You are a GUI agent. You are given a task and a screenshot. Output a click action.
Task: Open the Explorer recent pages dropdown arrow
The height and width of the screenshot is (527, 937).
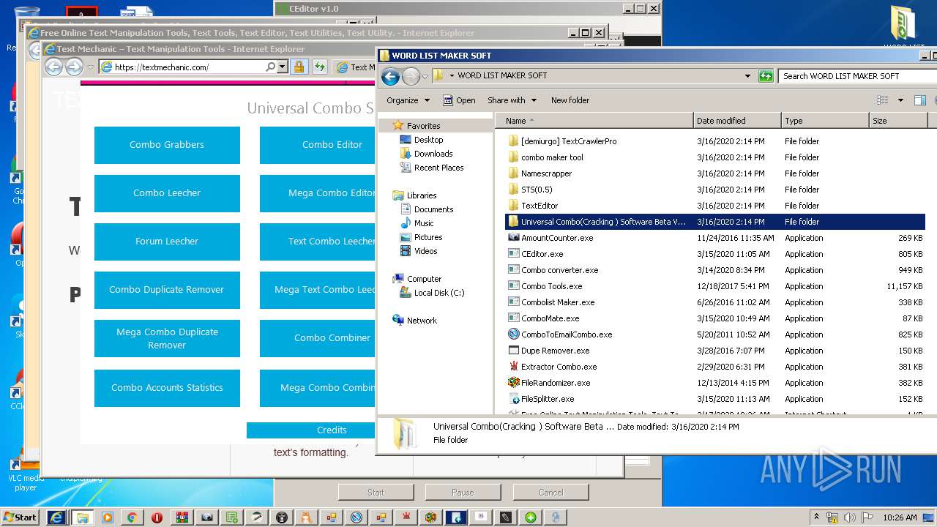(x=425, y=76)
